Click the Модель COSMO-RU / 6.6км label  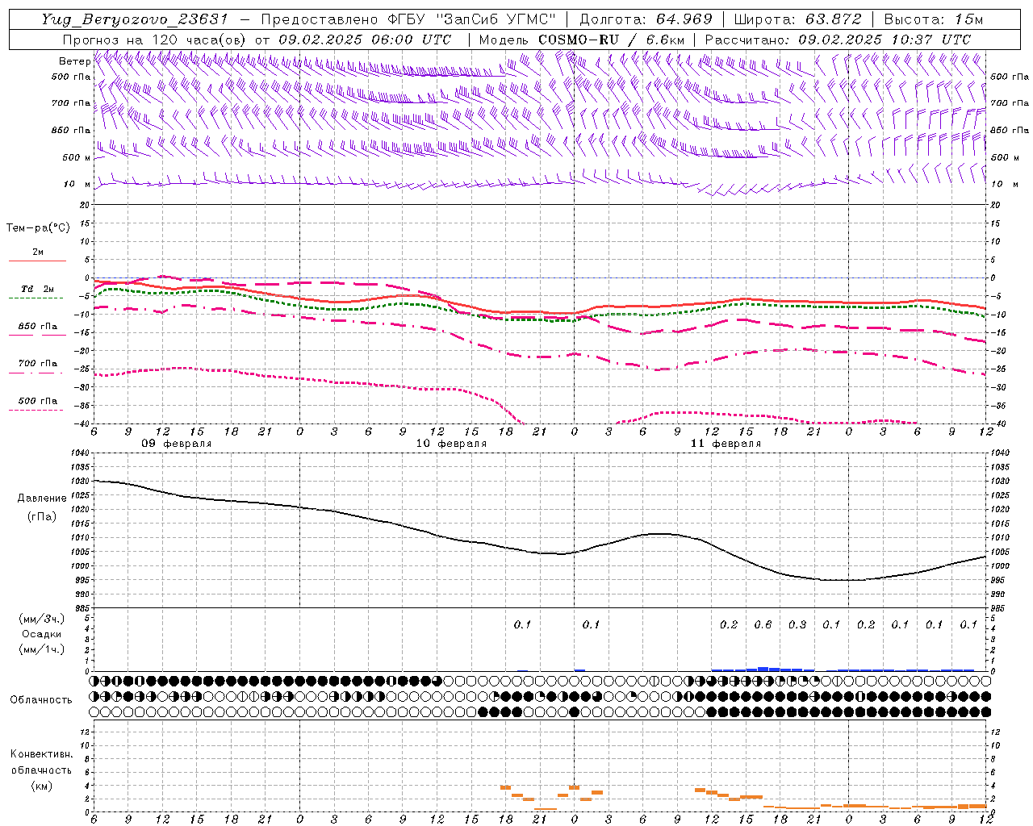[582, 40]
